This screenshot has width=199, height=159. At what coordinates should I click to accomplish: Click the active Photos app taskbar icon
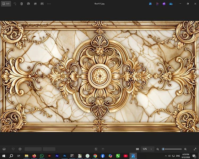coord(133,156)
